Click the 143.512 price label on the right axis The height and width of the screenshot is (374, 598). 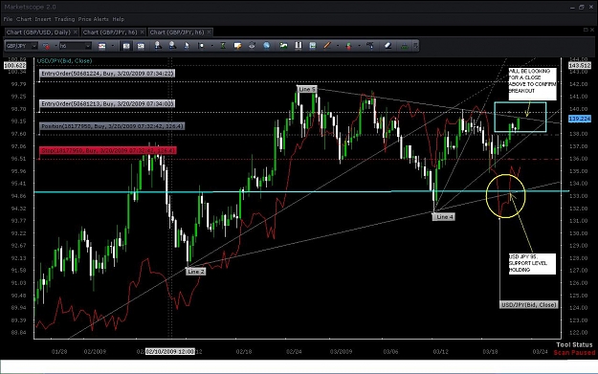click(580, 66)
